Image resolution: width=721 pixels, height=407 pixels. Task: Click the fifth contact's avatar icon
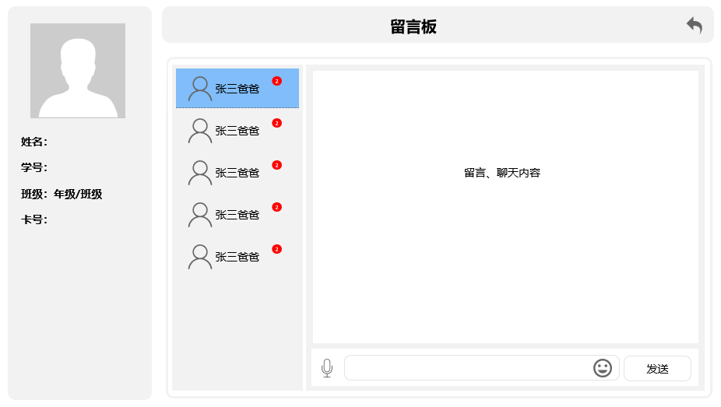click(200, 257)
